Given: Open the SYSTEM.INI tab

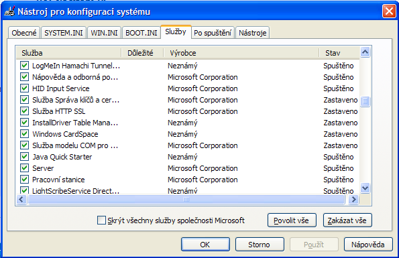Looking at the screenshot, I should pos(64,33).
